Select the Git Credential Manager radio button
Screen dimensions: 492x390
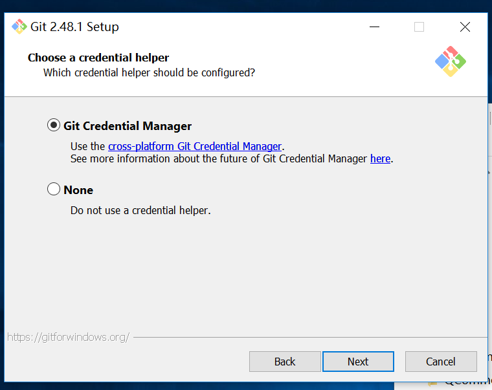pos(54,125)
